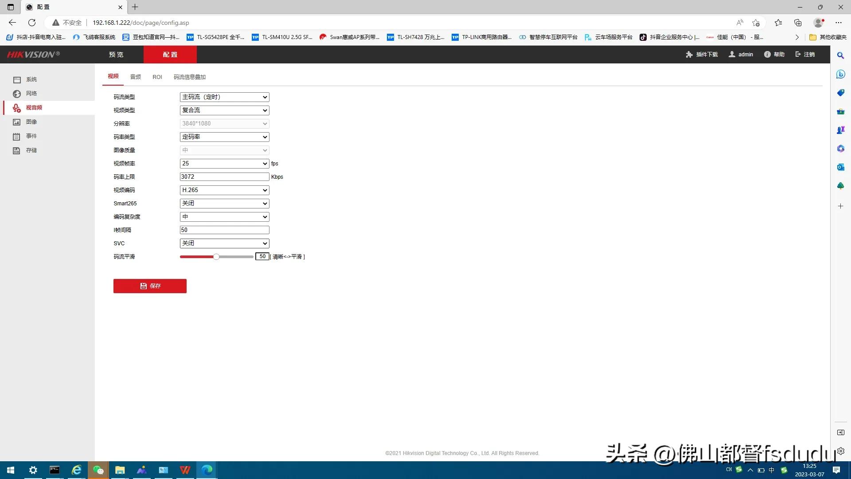Viewport: 851px width, 479px height.
Task: Select the 视音频 (Audio/Video) sidebar item
Action: [x=35, y=107]
